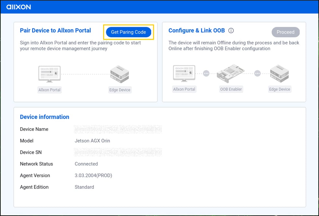
Task: Click the Get Paring Code button
Action: (x=129, y=32)
